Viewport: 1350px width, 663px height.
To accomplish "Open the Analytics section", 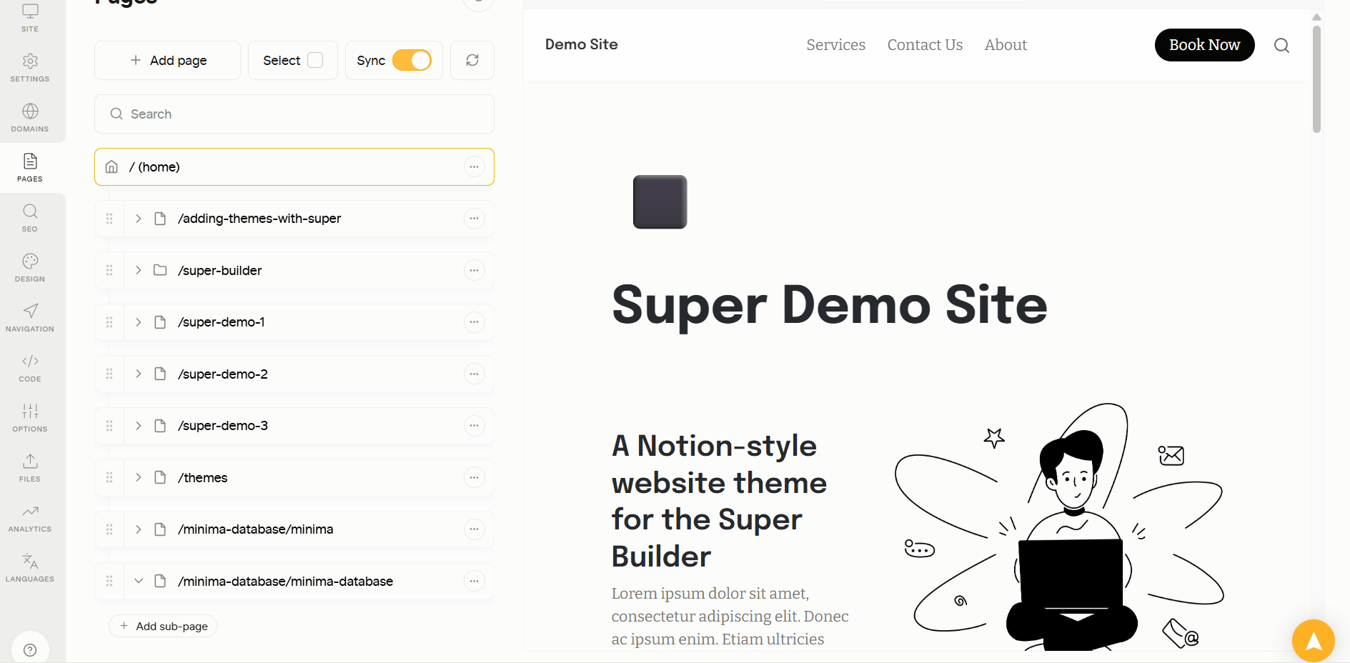I will (30, 518).
